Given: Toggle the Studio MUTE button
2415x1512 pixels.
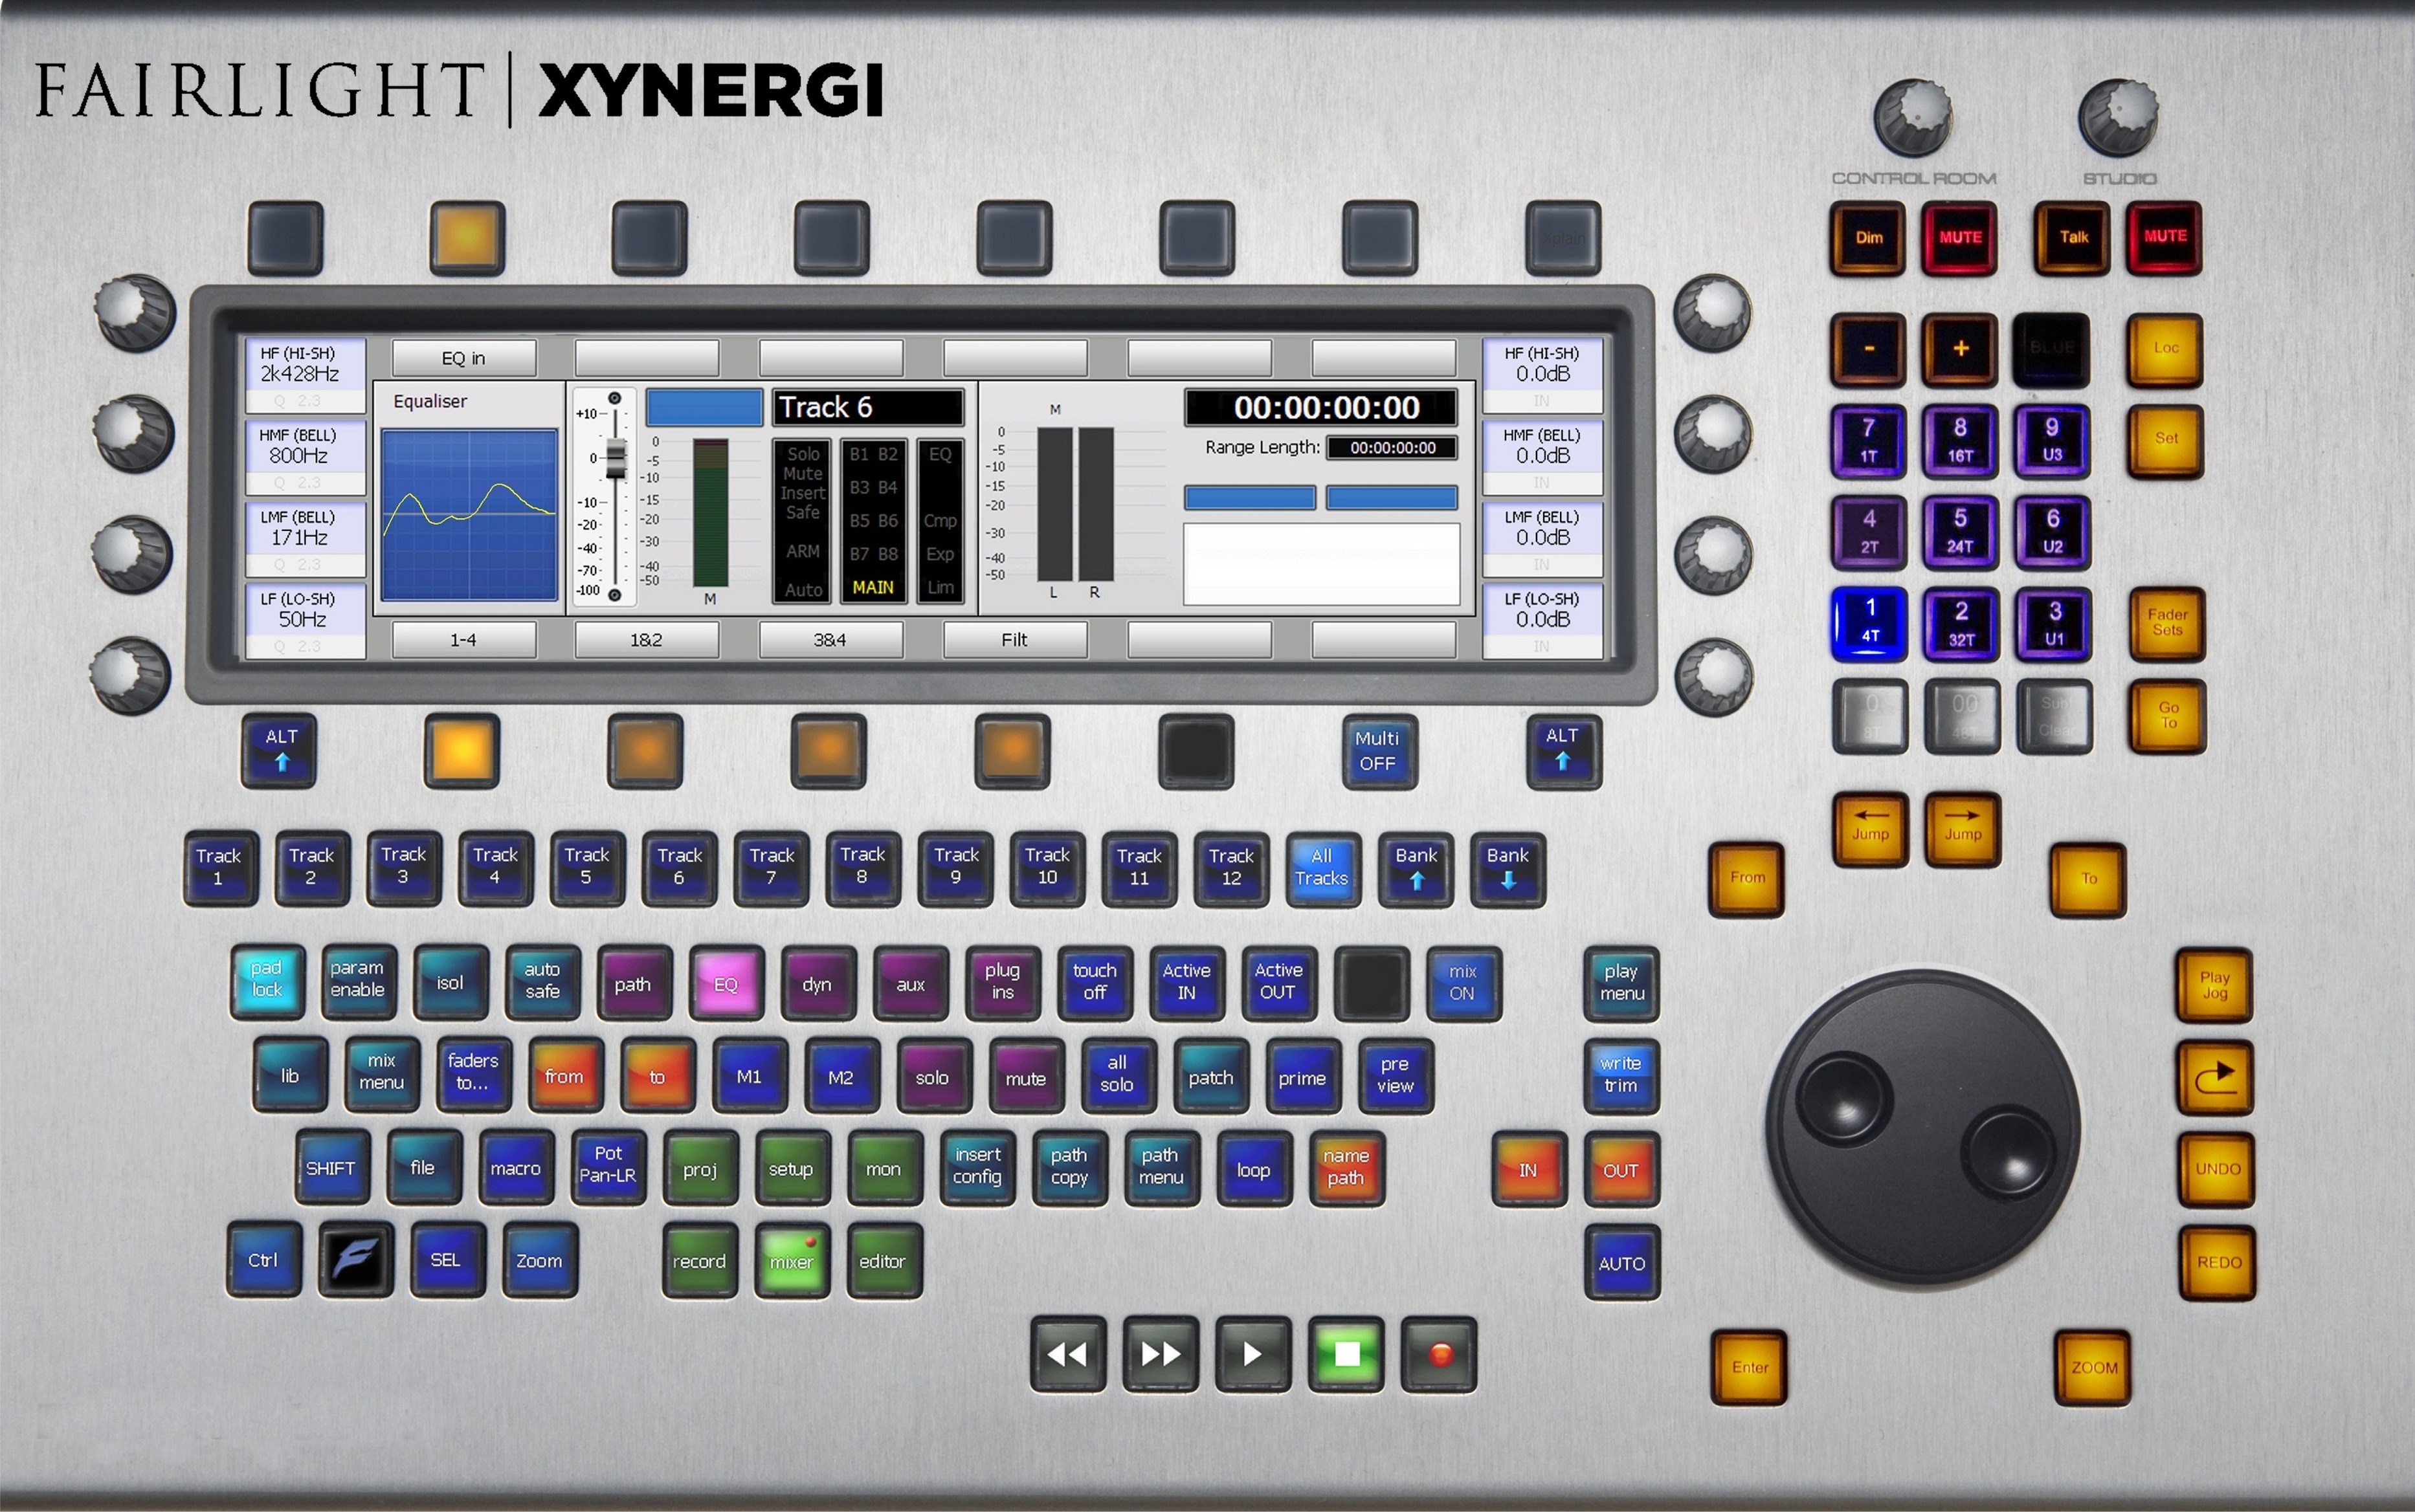Looking at the screenshot, I should [x=2165, y=237].
